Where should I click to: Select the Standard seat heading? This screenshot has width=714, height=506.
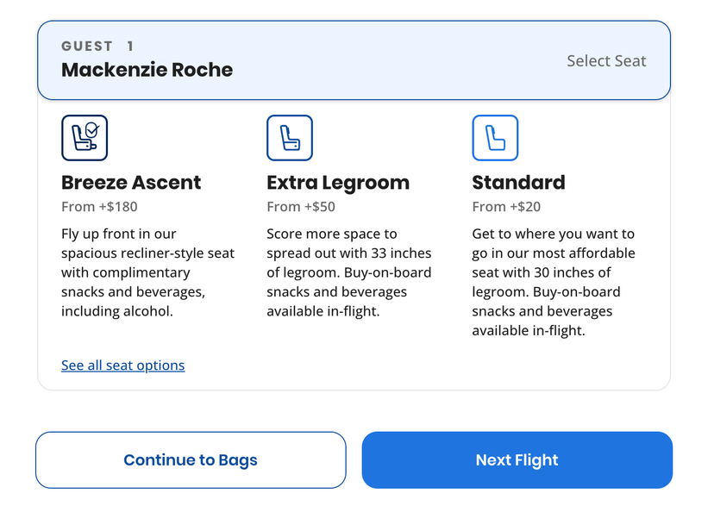(x=518, y=183)
